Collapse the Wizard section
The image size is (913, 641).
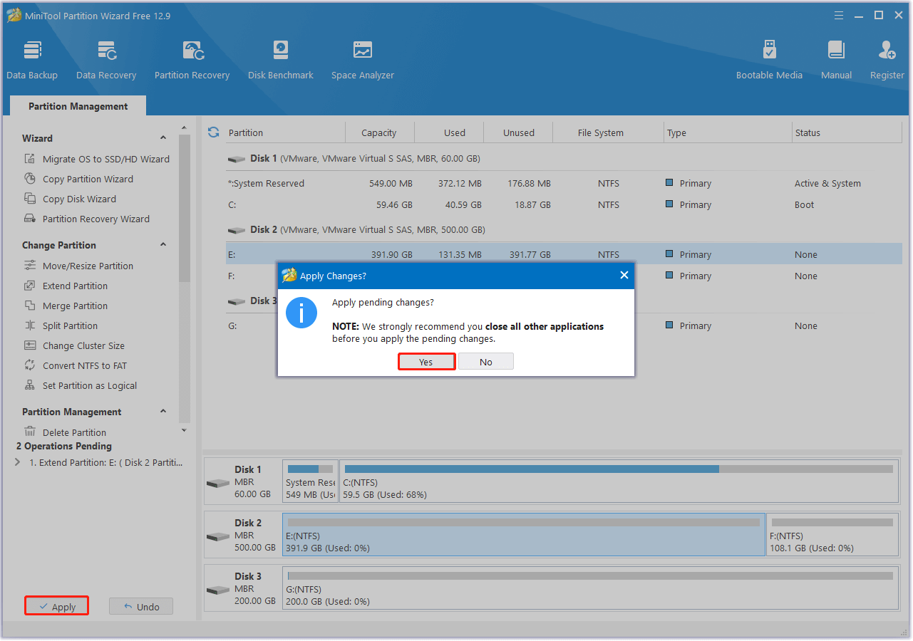163,138
